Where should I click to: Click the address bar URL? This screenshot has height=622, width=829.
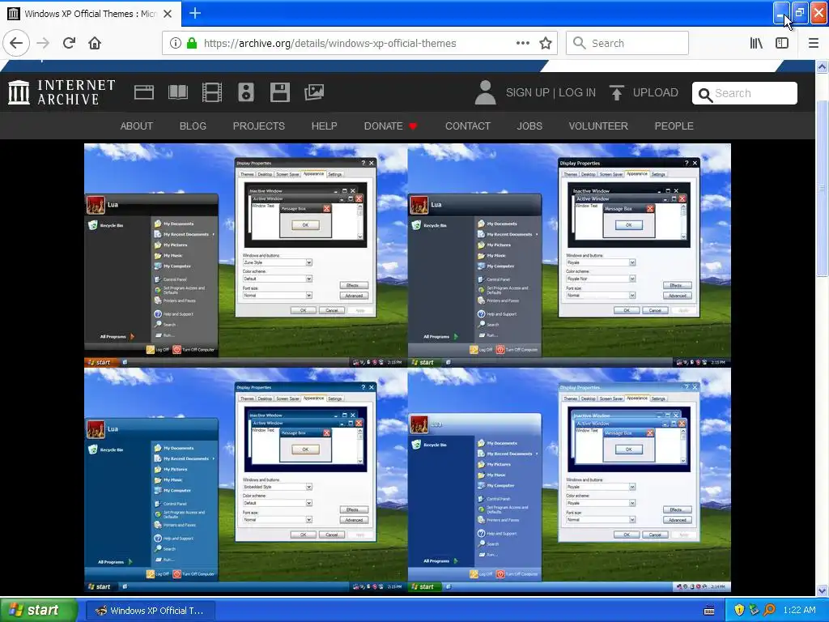point(330,44)
